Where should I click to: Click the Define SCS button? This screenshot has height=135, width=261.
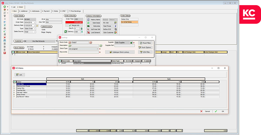110,29
